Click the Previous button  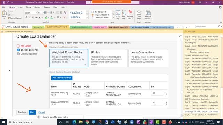[22, 112]
